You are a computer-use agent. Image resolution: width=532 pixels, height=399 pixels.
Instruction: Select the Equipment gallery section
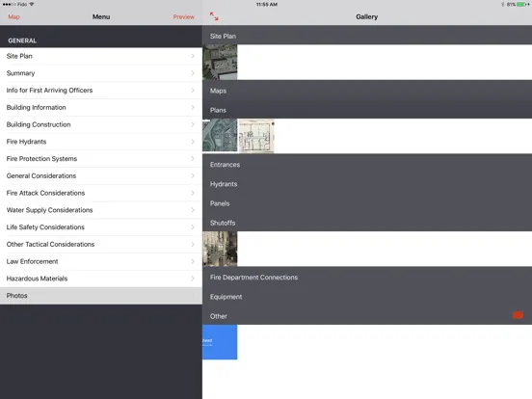(367, 297)
